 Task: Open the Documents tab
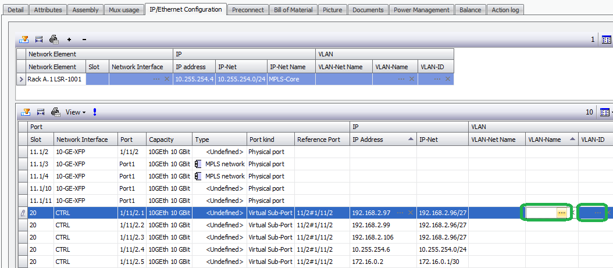click(x=368, y=10)
